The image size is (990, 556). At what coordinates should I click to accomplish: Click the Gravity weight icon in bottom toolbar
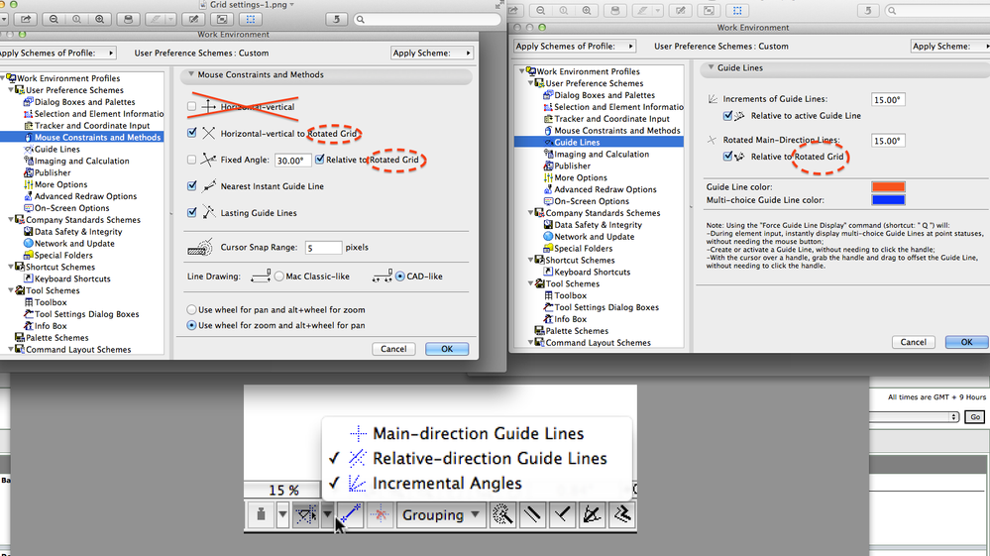point(261,515)
